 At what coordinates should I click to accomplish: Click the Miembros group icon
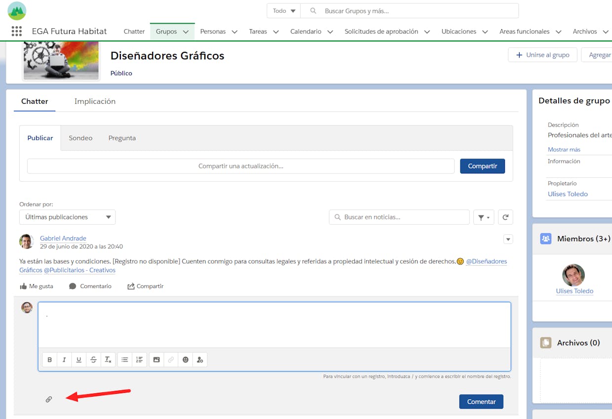546,239
